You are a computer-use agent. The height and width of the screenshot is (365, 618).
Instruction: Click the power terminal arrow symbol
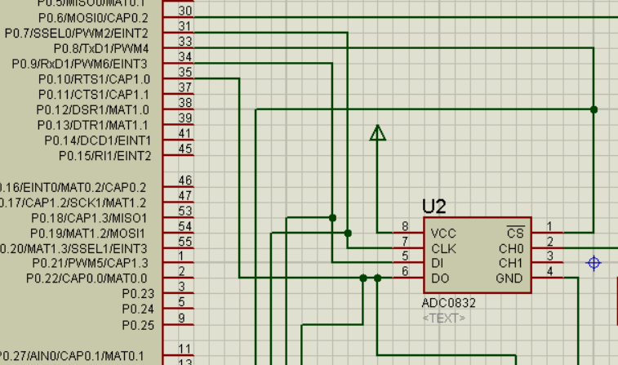(x=377, y=133)
